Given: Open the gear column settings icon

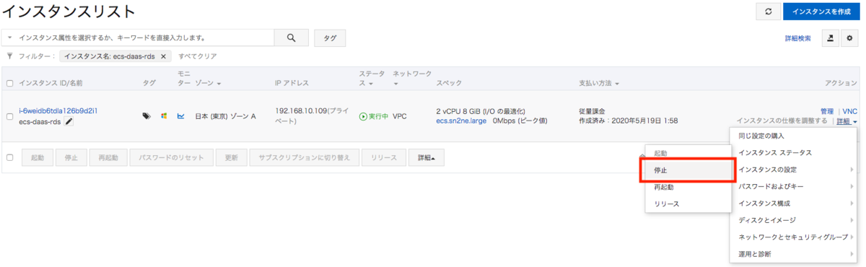Looking at the screenshot, I should (x=849, y=38).
